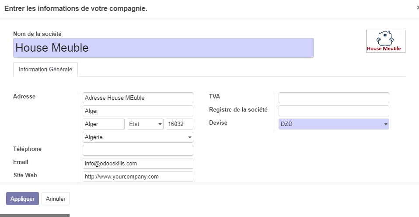
Task: Focus the Registre de la société field
Action: (333, 111)
